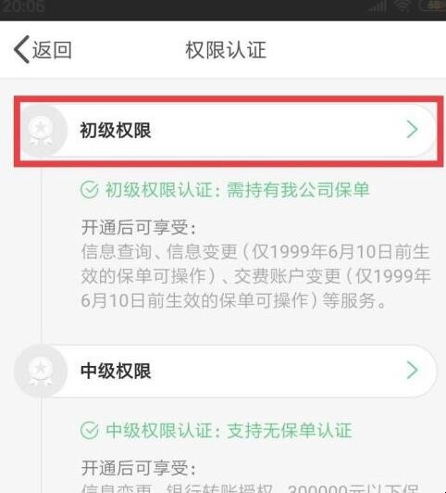Click 初级权限认证：需持有我公司保单 text
Image resolution: width=446 pixels, height=493 pixels.
pos(237,190)
